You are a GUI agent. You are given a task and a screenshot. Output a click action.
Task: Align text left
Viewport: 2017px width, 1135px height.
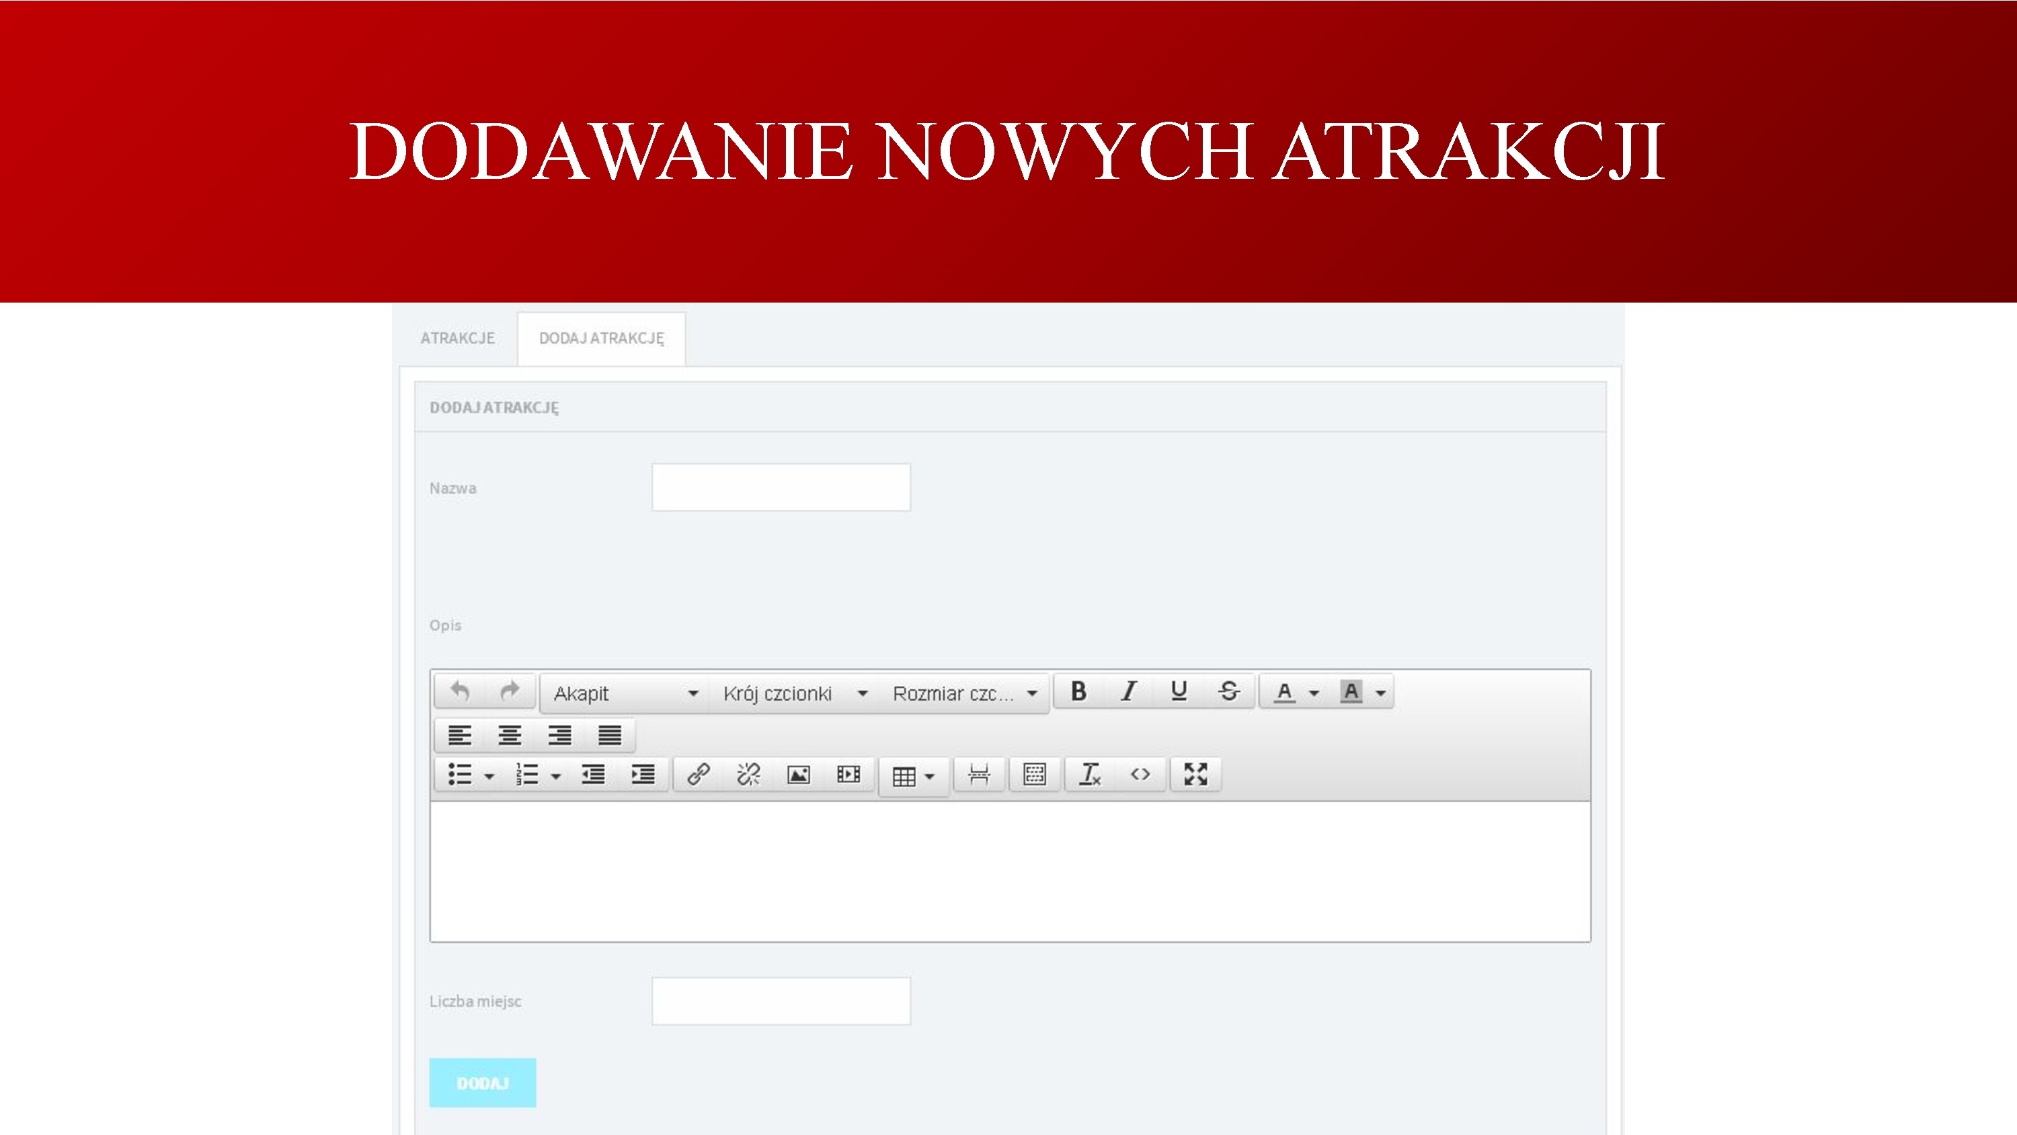[x=460, y=735]
